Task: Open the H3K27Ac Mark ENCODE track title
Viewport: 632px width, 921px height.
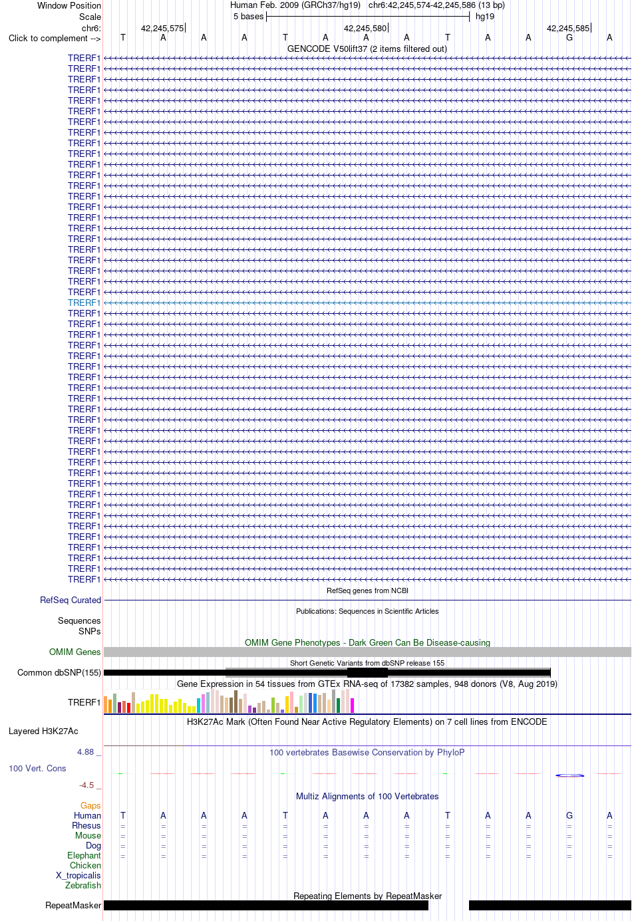Action: point(367,722)
